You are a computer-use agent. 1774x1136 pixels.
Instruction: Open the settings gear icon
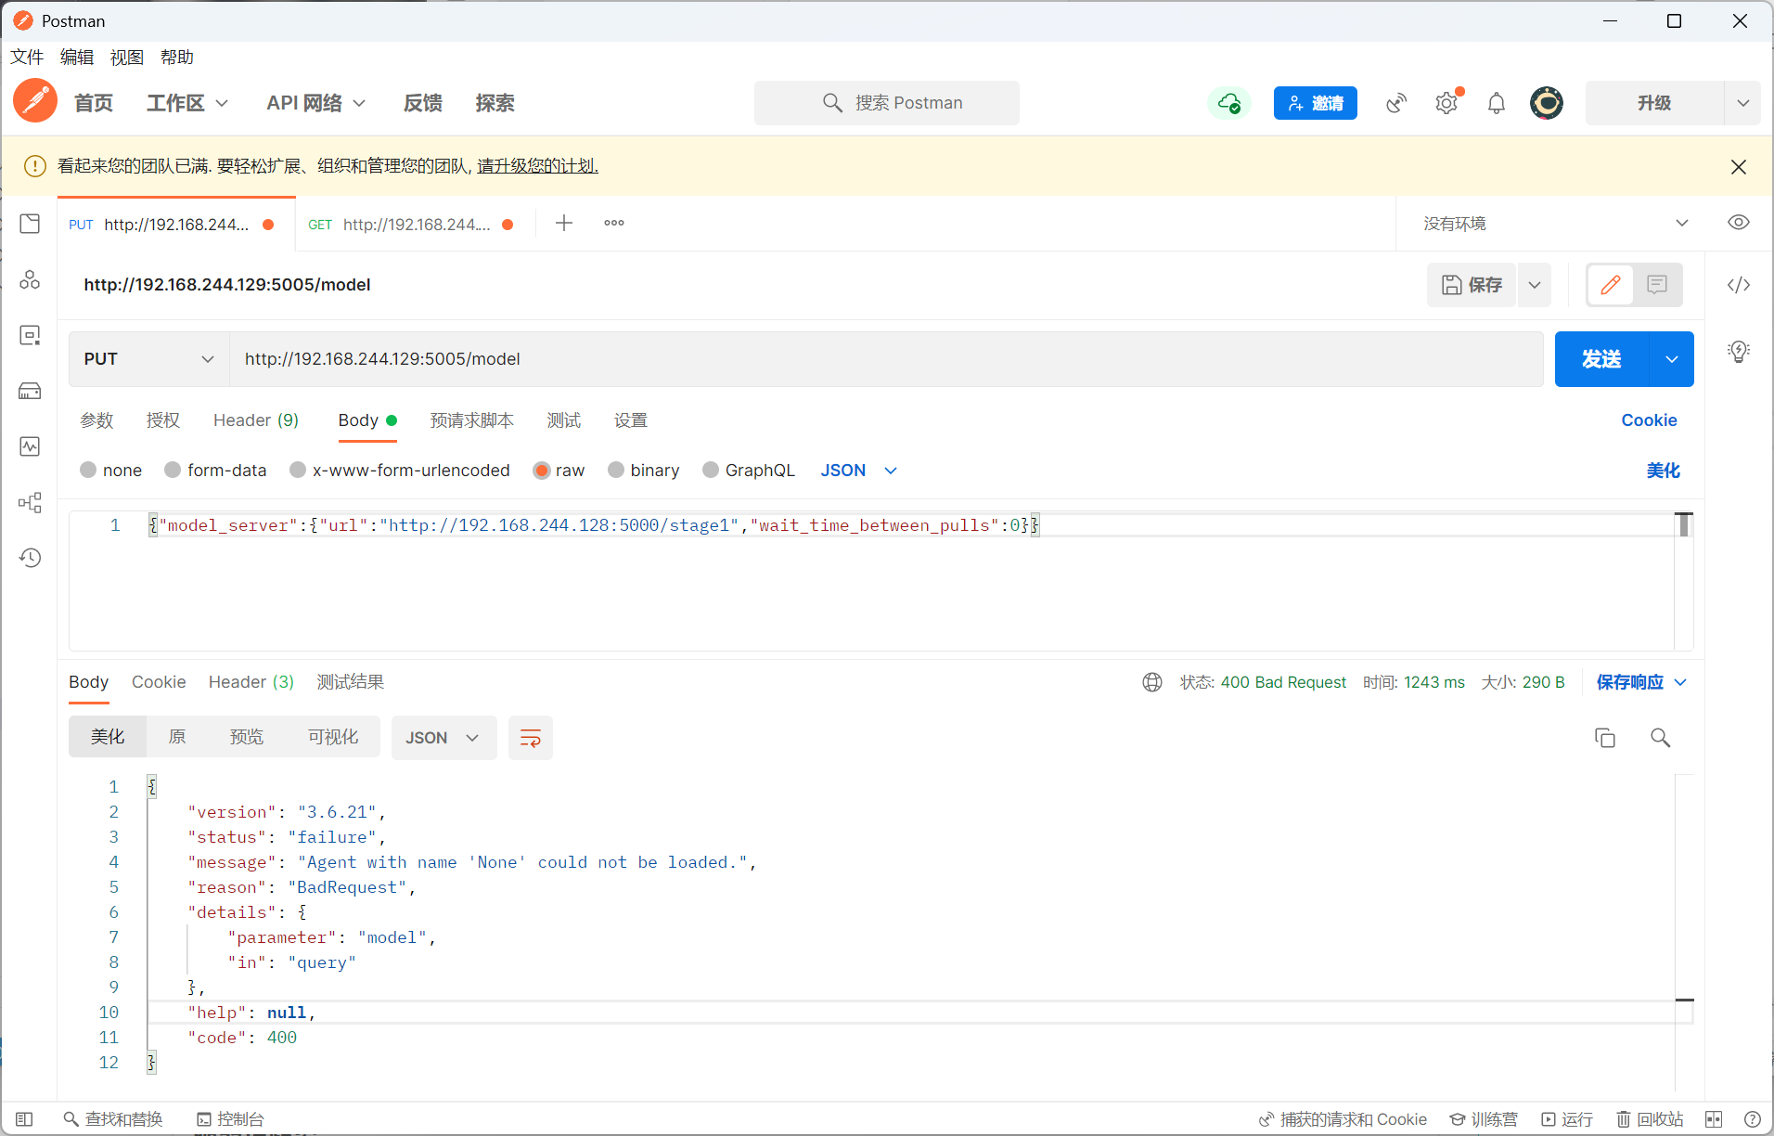click(1446, 103)
